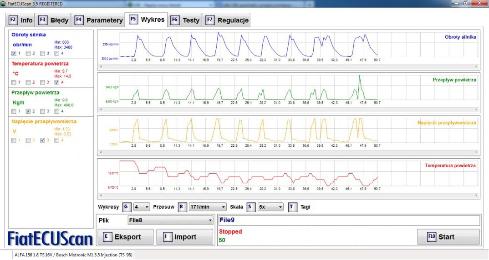The height and width of the screenshot is (260, 489).
Task: Click the Import button
Action: pos(184,237)
